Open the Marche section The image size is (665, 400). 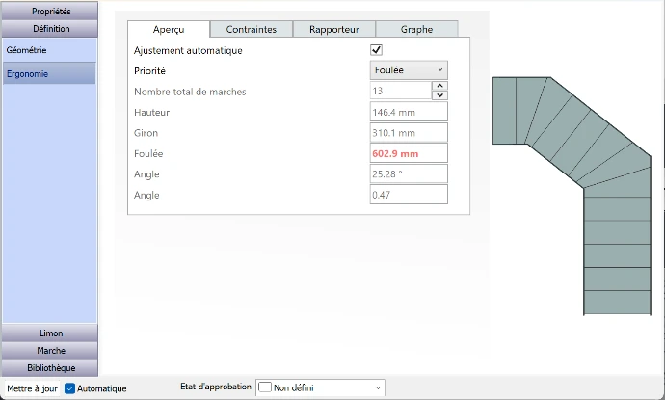50,351
